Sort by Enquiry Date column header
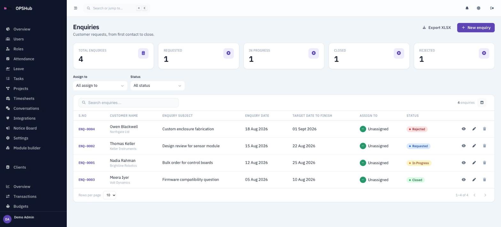The image size is (501, 227). (257, 116)
